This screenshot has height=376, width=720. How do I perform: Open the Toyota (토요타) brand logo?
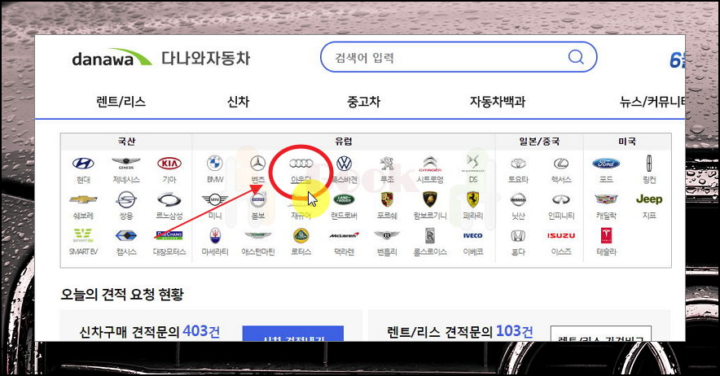click(519, 164)
